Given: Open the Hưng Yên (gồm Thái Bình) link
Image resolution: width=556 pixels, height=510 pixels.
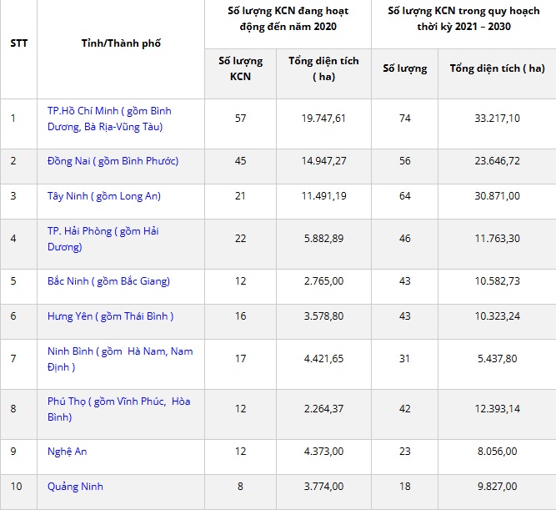Looking at the screenshot, I should [110, 316].
